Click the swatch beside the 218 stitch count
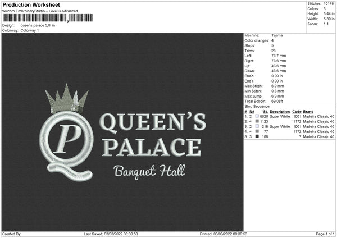 [257, 126]
